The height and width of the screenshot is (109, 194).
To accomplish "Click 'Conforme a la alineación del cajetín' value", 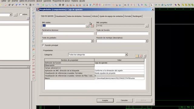I will [x=119, y=71].
